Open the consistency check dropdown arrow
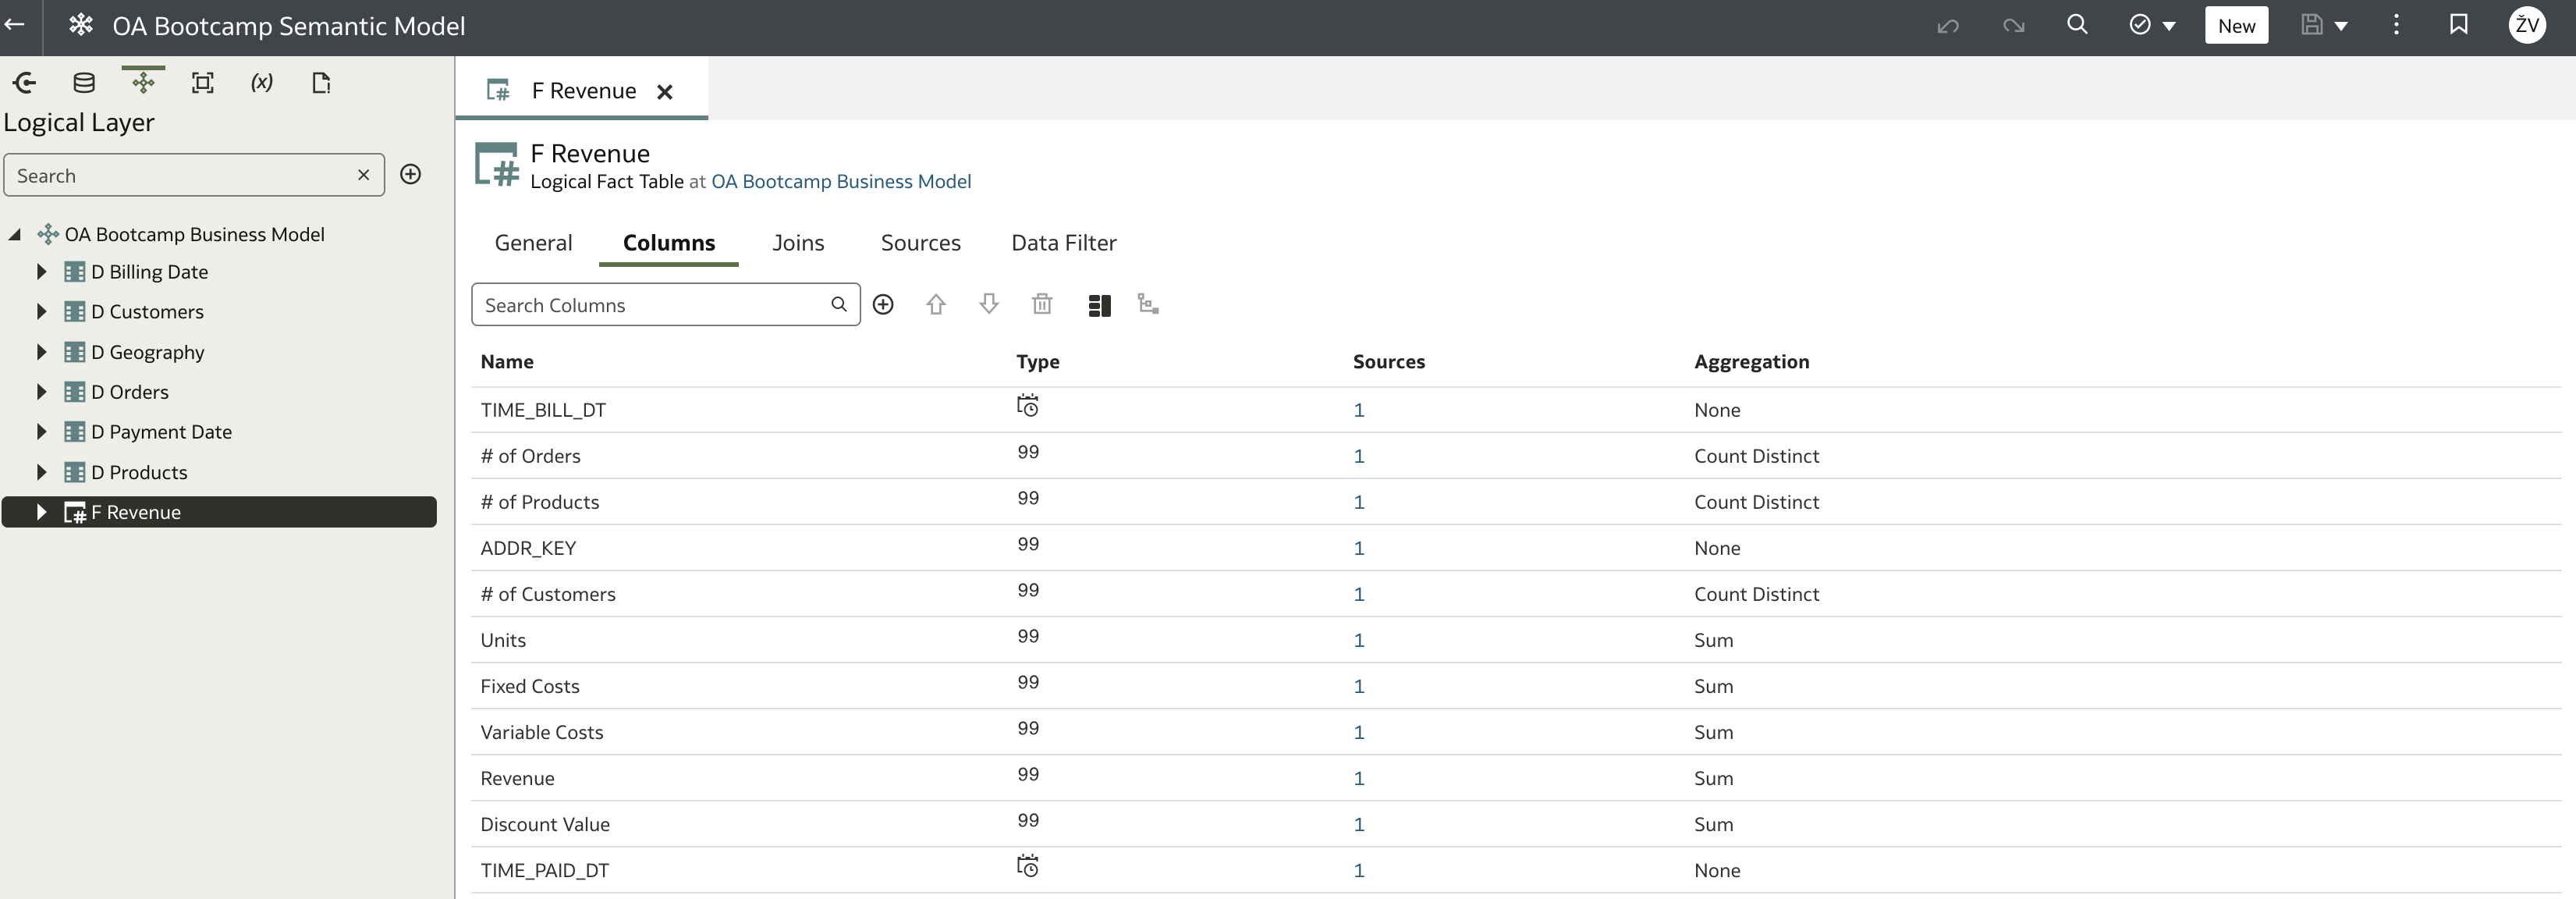Screen dimensions: 2576x899 tap(2169, 27)
